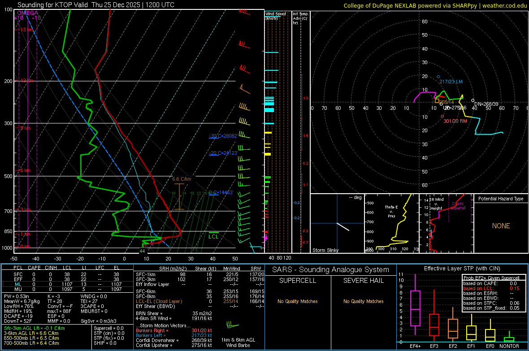Click 'SARS - Sounding Analogue System' heading
The width and height of the screenshot is (529, 351).
(x=331, y=270)
